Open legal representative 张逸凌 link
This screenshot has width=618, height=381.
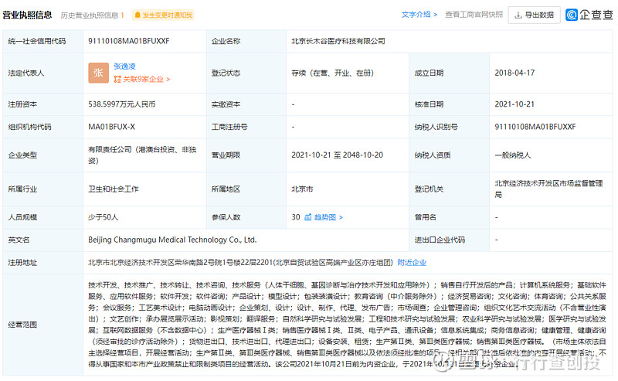tap(124, 66)
